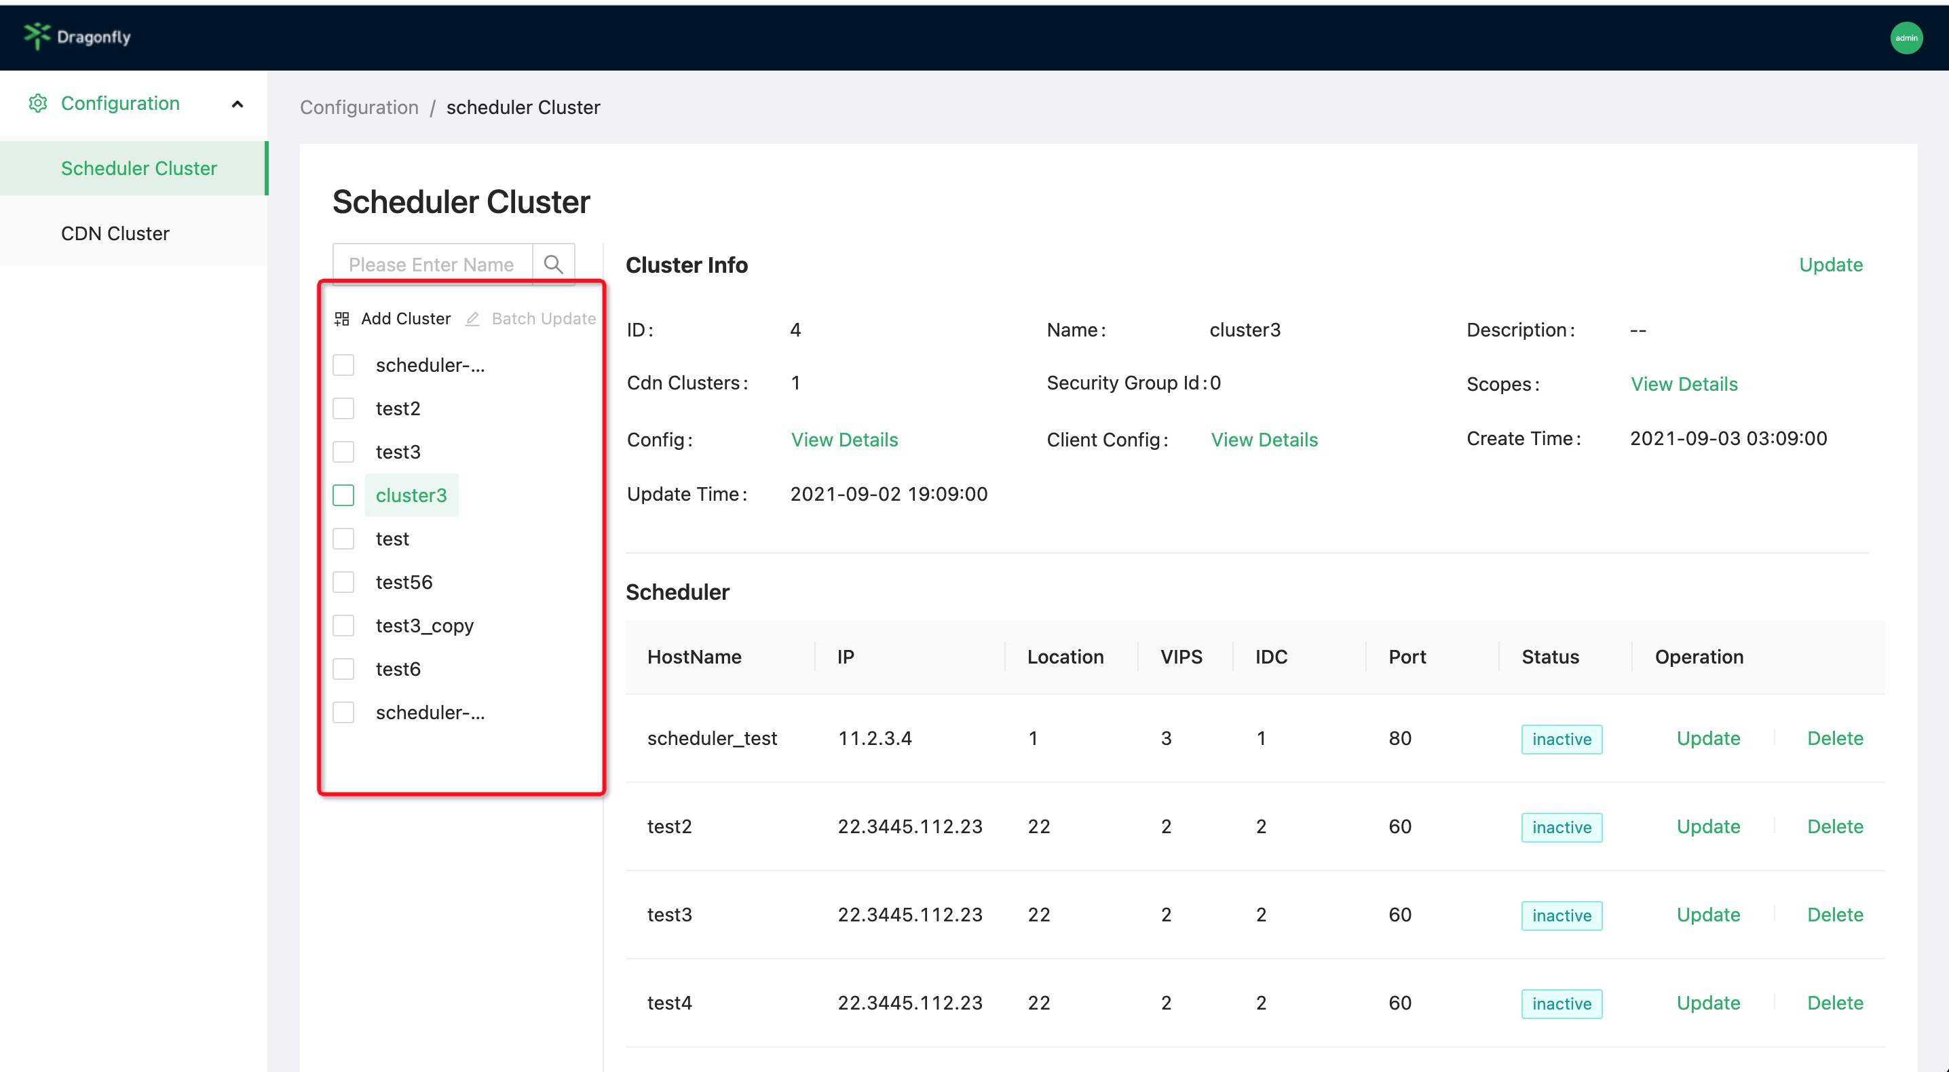The height and width of the screenshot is (1072, 1949).
Task: Click the admin avatar icon
Action: (x=1906, y=38)
